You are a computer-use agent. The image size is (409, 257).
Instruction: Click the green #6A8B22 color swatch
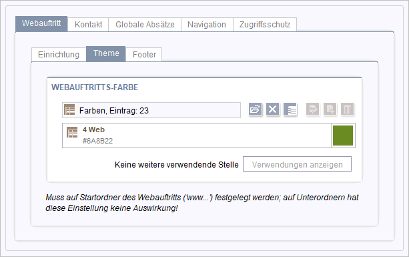pos(343,136)
